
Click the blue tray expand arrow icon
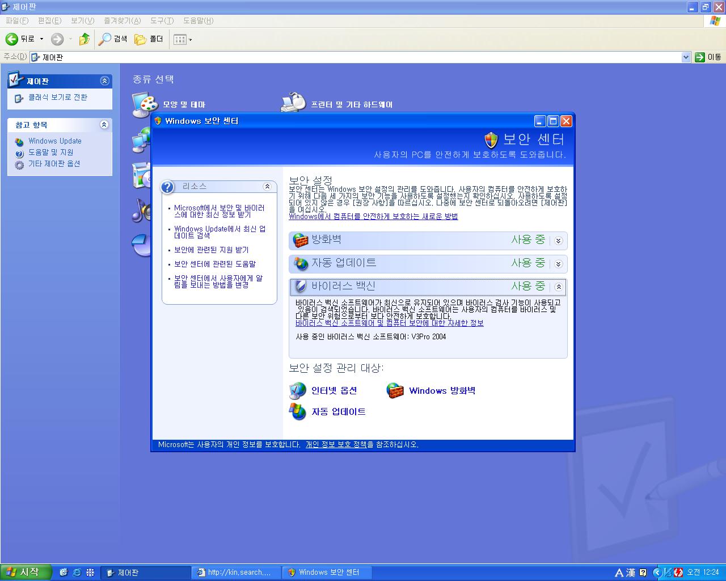click(657, 572)
